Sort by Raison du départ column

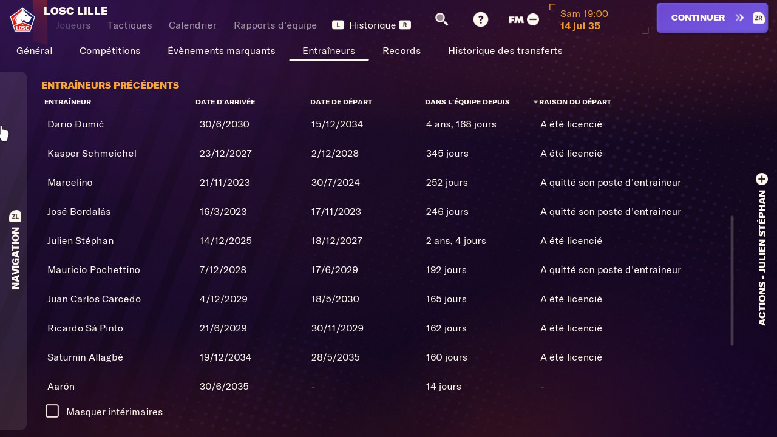point(574,102)
